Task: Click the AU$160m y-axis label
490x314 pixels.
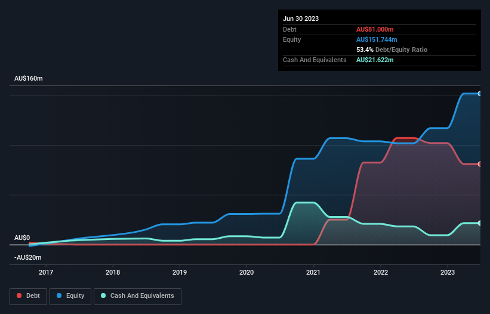Action: pyautogui.click(x=29, y=78)
